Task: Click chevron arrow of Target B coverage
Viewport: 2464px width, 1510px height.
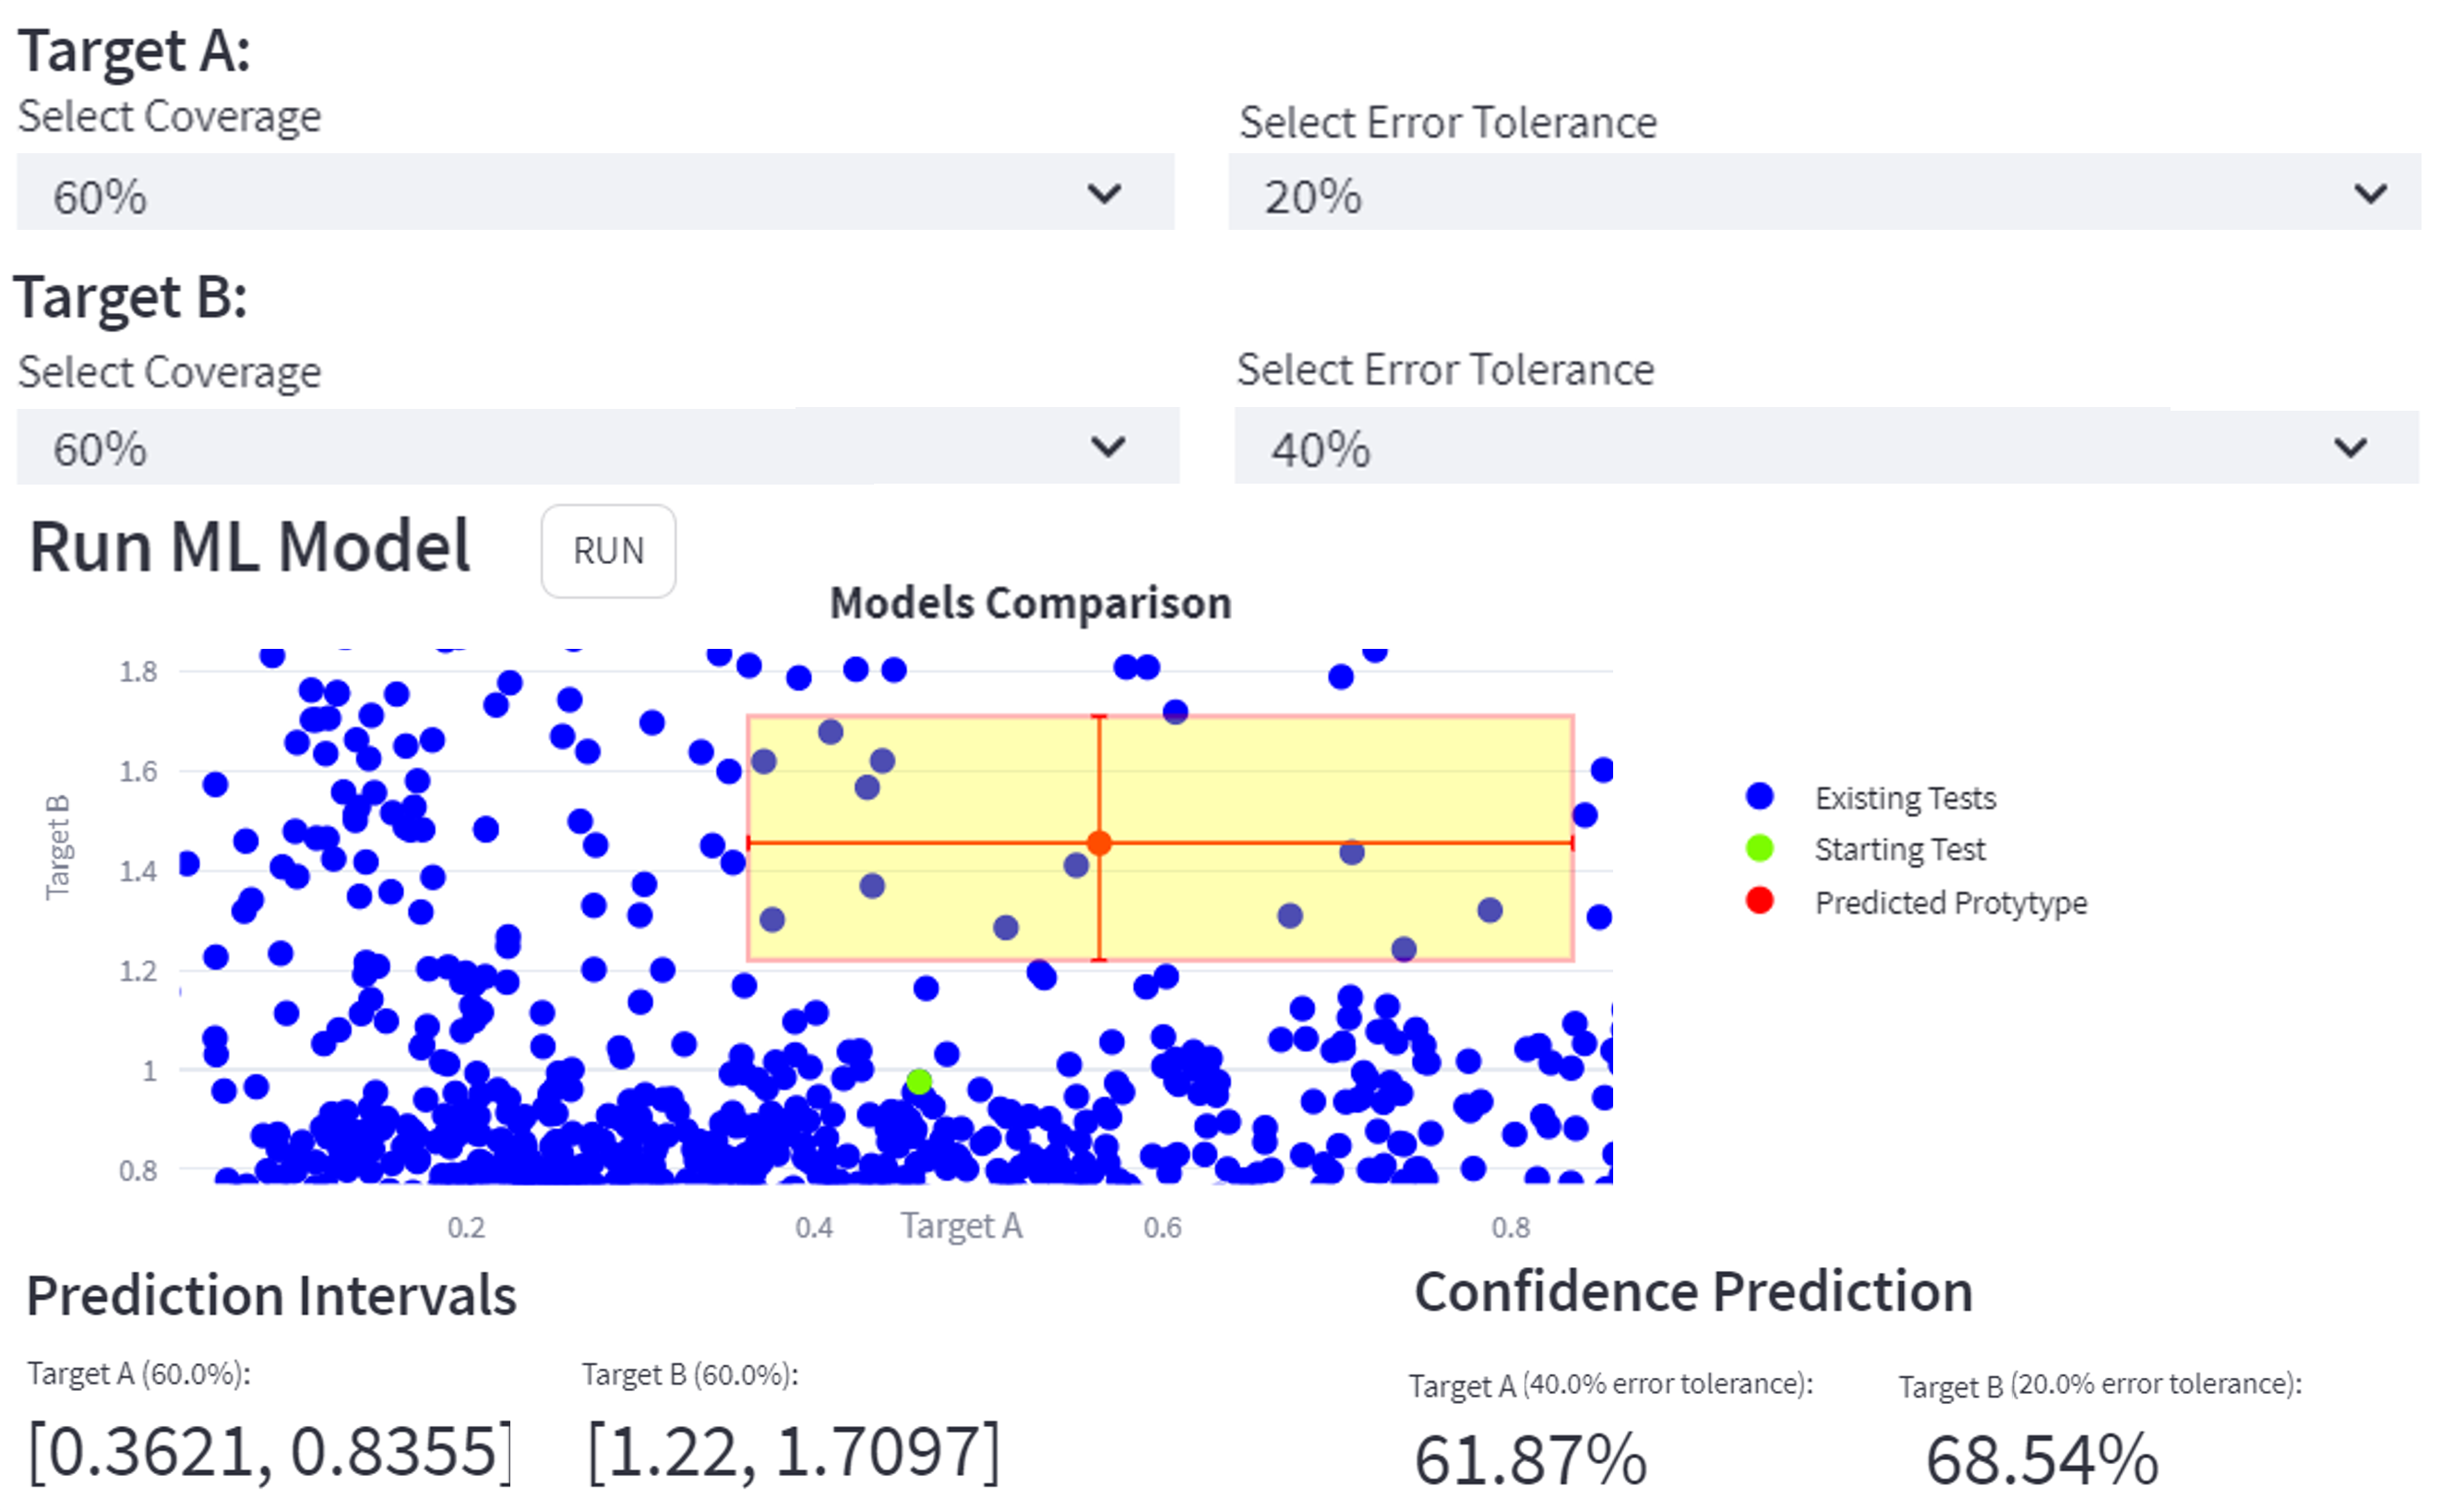Action: (1107, 446)
